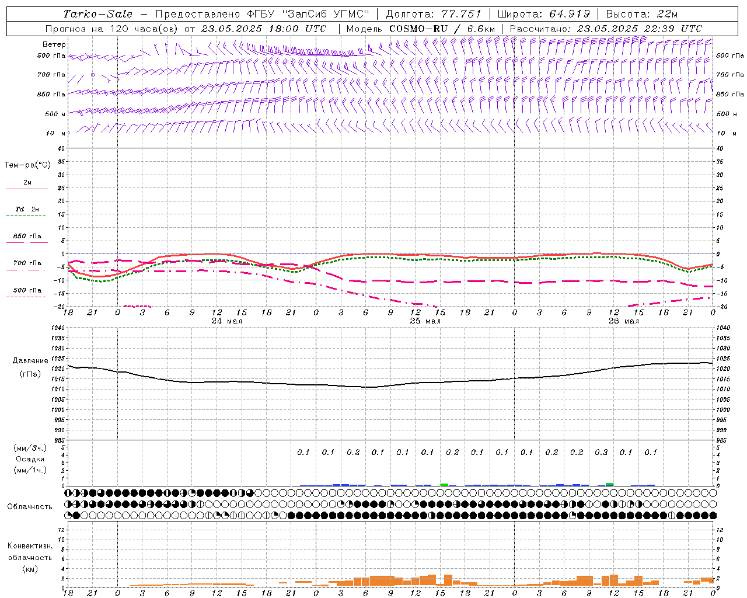Click the "Конвективн." convective cloud label
The image size is (747, 598).
[30, 546]
